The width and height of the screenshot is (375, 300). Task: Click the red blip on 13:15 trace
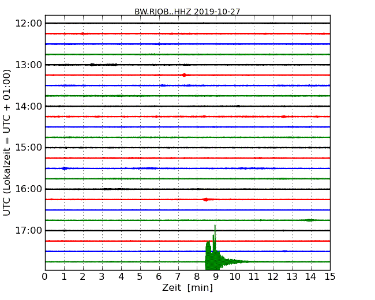tap(184, 75)
